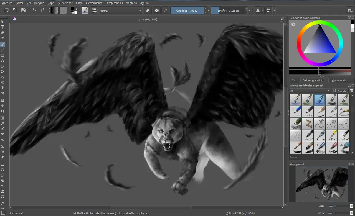
Task: Click the Vista general canvas thumbnail
Action: coord(322,184)
